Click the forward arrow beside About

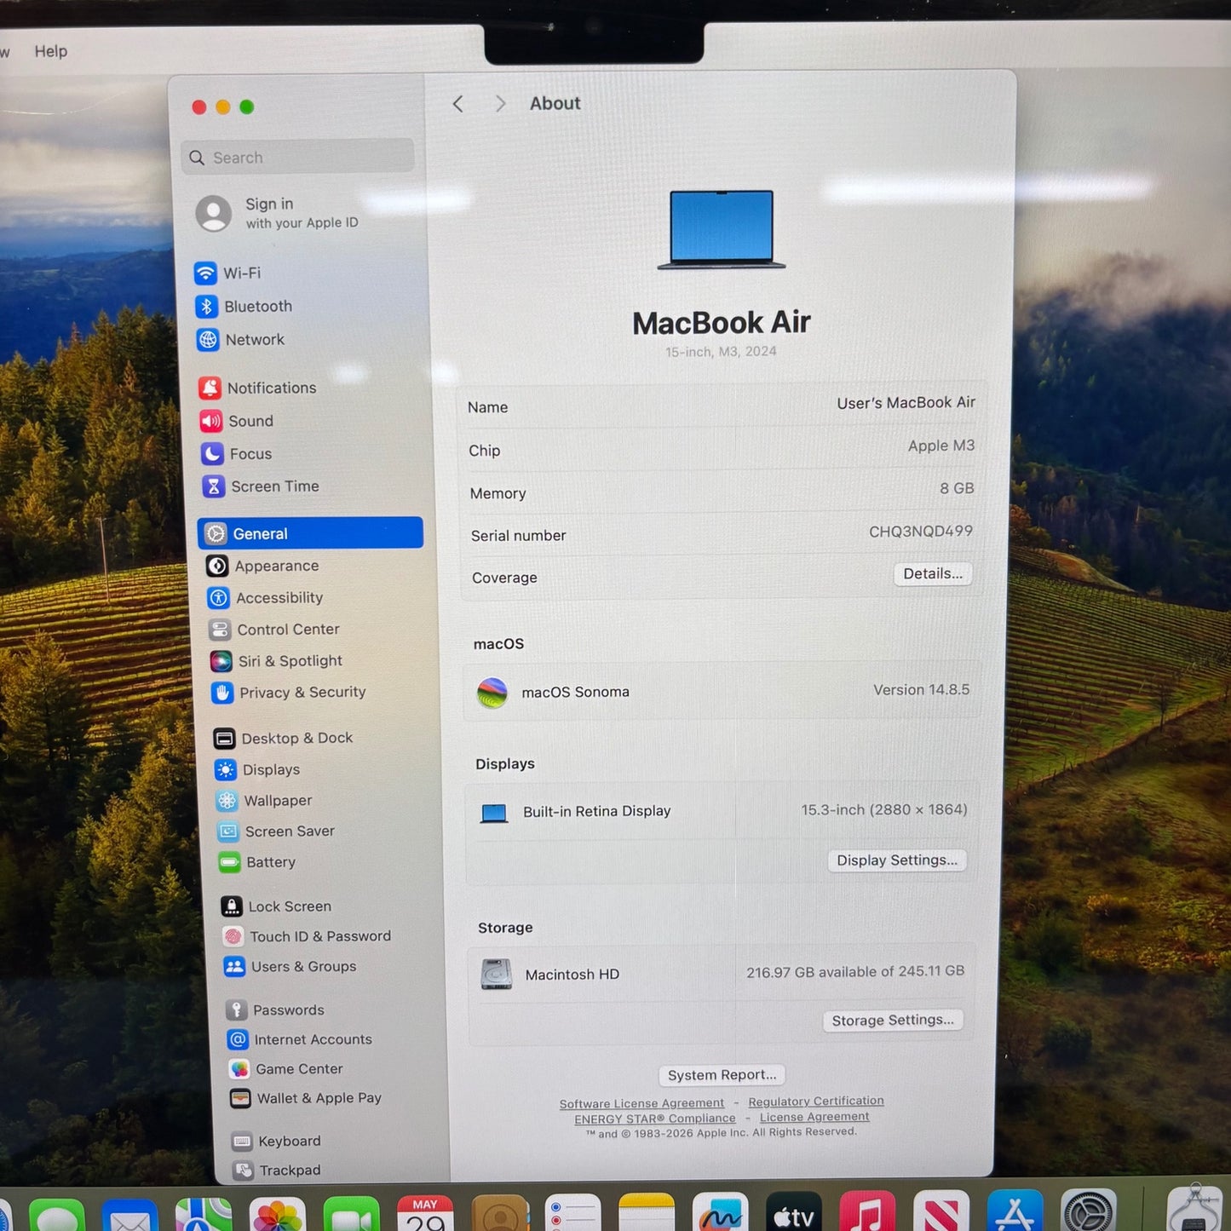click(x=500, y=104)
